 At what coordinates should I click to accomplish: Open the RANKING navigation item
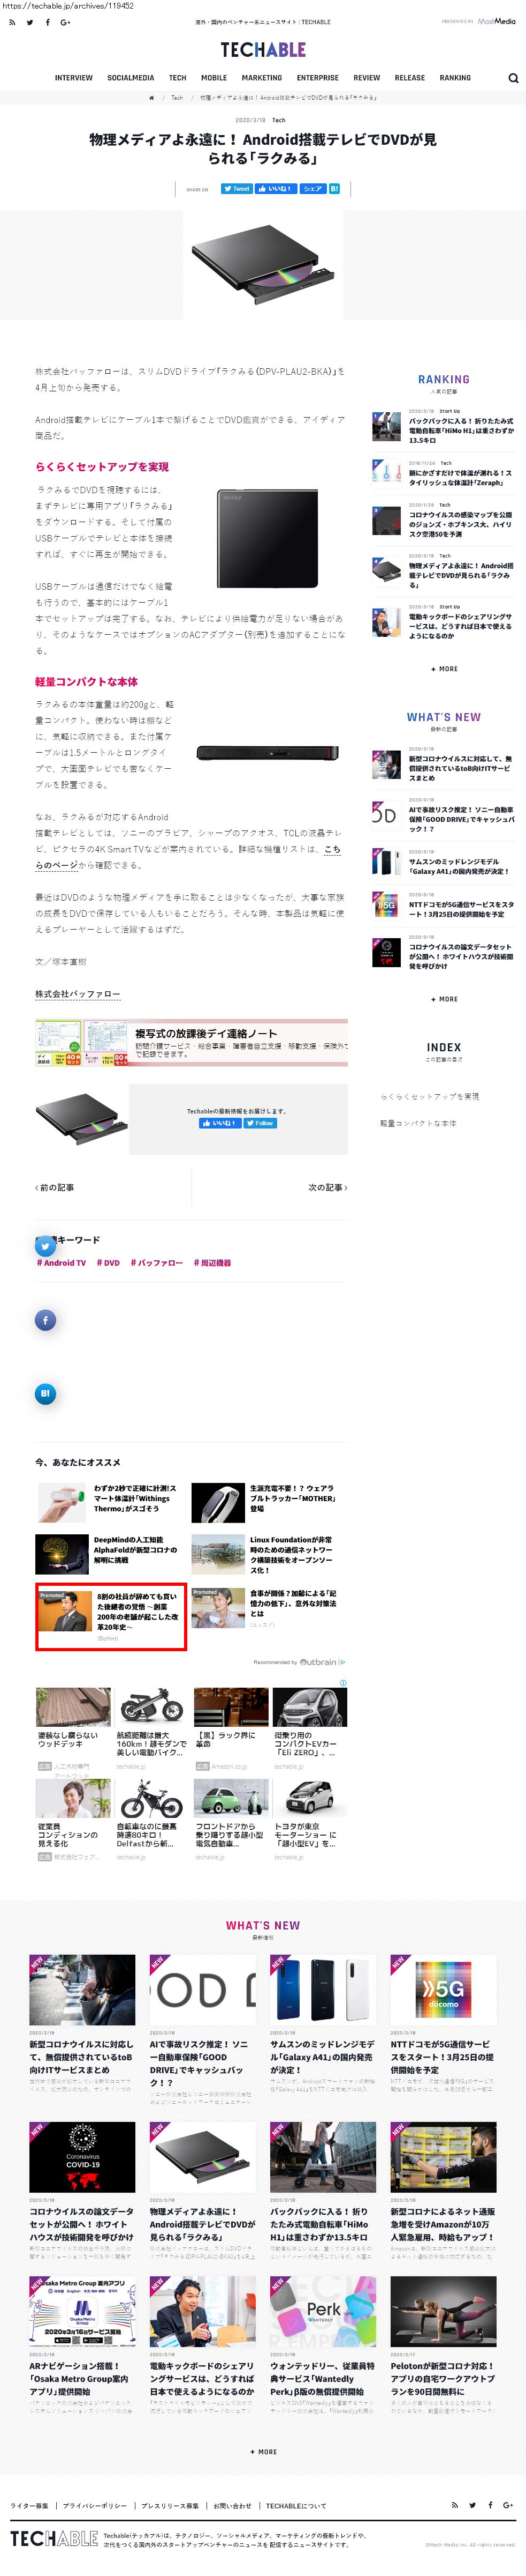(455, 78)
